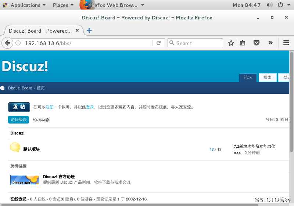The height and width of the screenshot is (206, 294).
Task: Open system volume icon
Action: point(270,5)
